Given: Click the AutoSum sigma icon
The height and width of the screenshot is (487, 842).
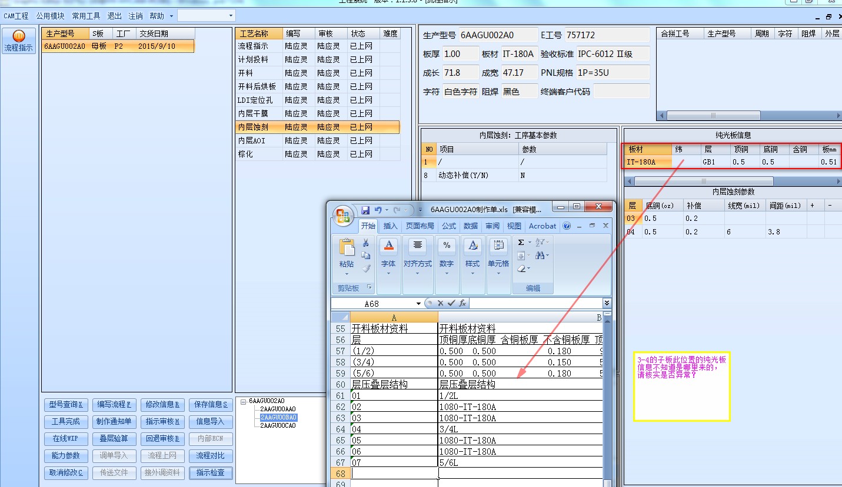Looking at the screenshot, I should (521, 242).
